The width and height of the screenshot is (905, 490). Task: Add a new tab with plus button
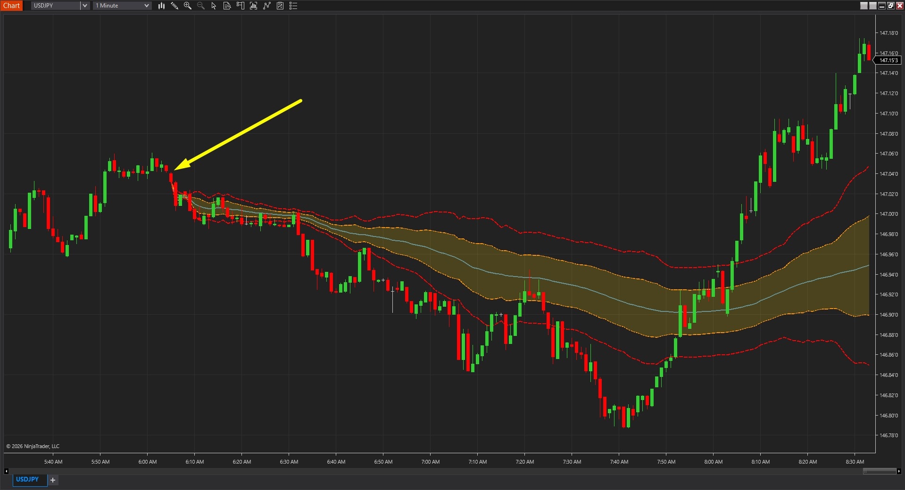53,480
